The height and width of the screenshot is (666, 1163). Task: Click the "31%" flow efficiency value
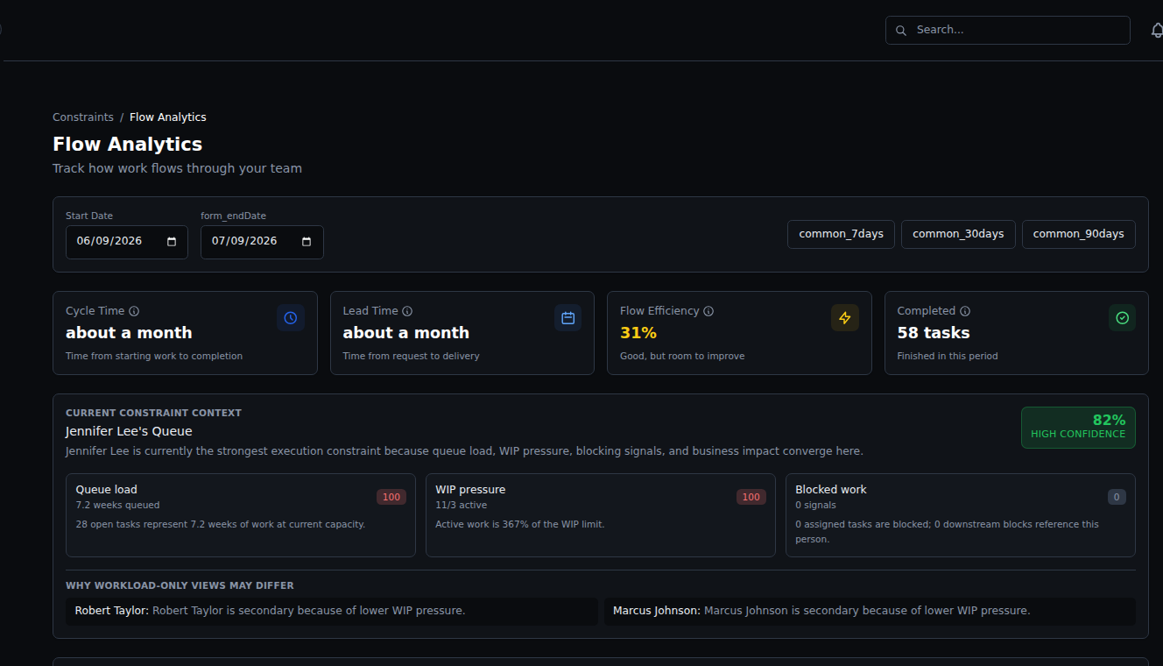pyautogui.click(x=638, y=333)
